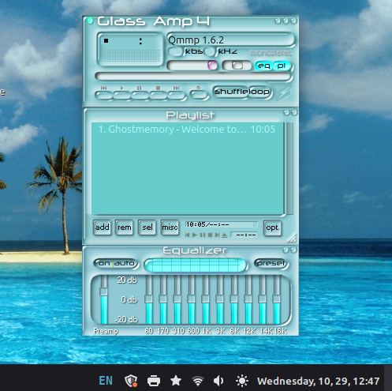Image resolution: width=392 pixels, height=391 pixels.
Task: Adjust the 14K equalizer band slider
Action: click(263, 299)
